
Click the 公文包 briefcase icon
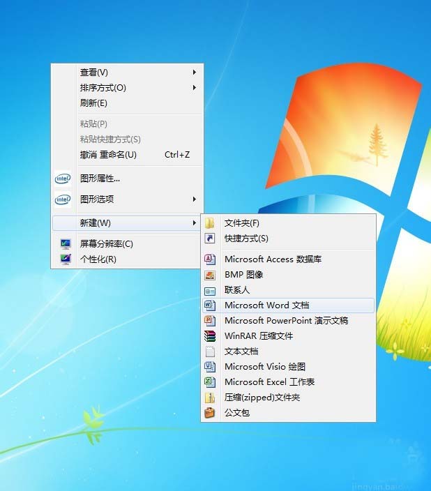point(210,413)
